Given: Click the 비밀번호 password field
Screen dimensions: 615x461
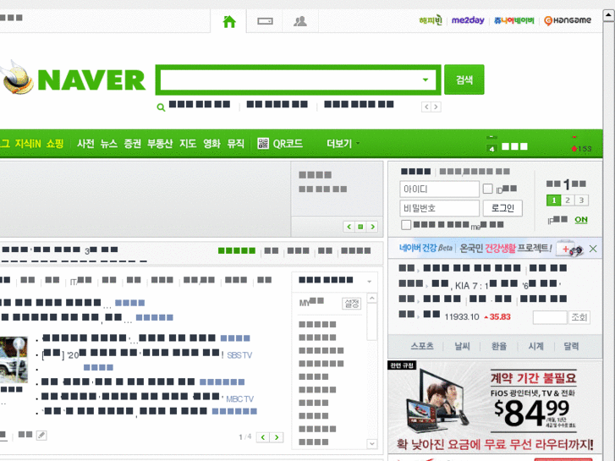Looking at the screenshot, I should pyautogui.click(x=439, y=208).
